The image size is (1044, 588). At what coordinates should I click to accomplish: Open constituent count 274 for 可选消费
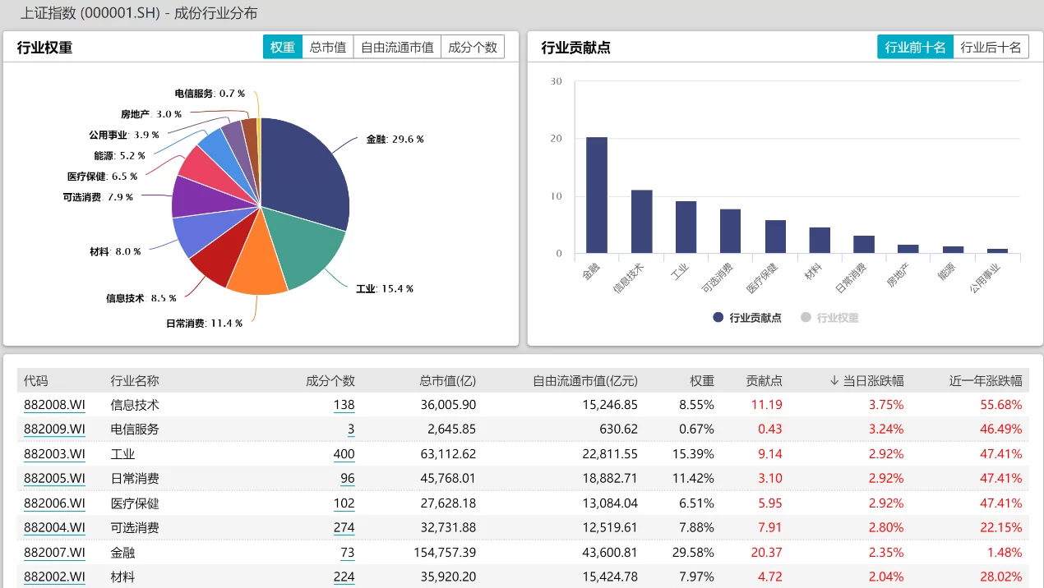click(344, 528)
